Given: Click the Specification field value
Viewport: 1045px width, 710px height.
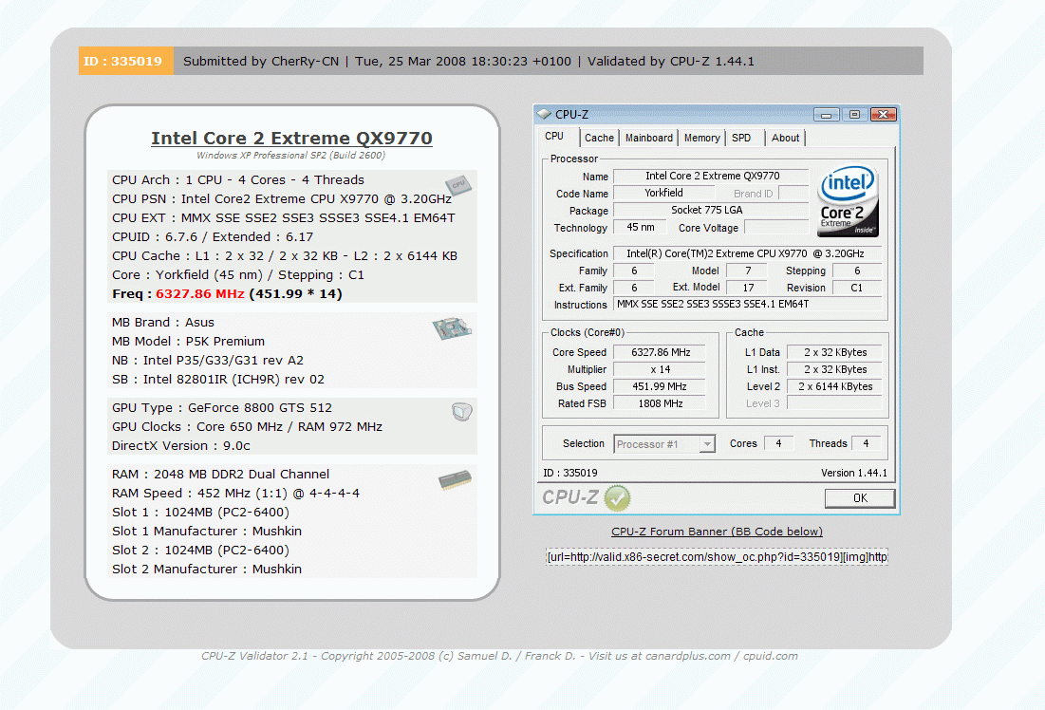Looking at the screenshot, I should click(747, 253).
